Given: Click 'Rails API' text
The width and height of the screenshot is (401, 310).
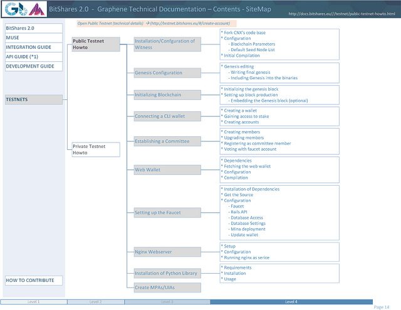Looking at the screenshot, I should coord(239,212).
